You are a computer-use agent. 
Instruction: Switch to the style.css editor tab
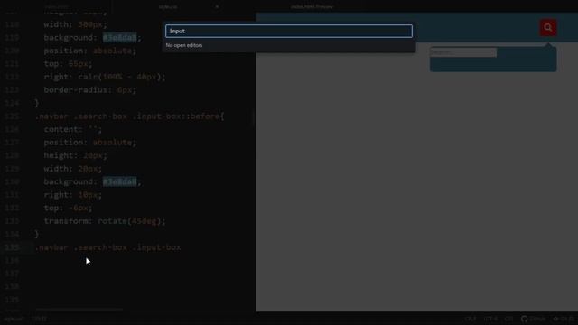(x=168, y=6)
